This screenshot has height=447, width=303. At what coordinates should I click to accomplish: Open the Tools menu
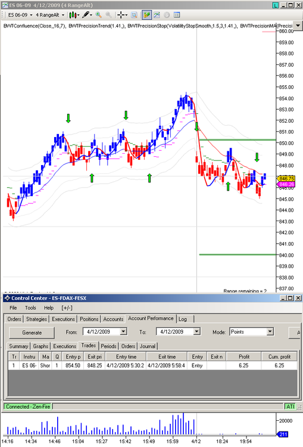[30, 308]
